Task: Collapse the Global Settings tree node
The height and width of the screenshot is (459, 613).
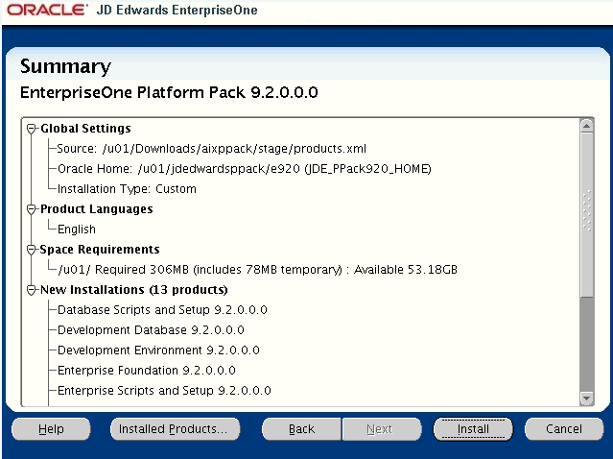Action: (x=32, y=128)
